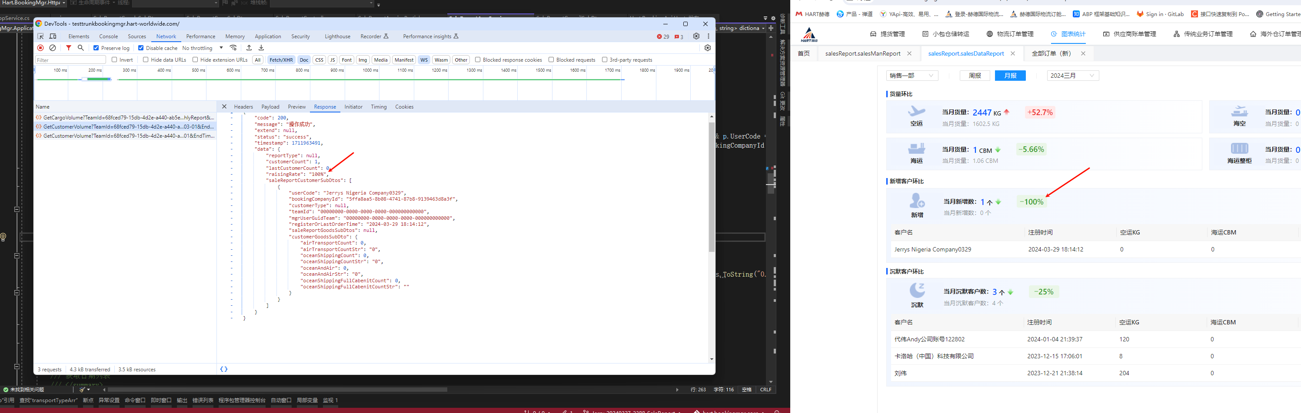Image resolution: width=1301 pixels, height=413 pixels.
Task: Uncheck the Disable cache checkbox
Action: pos(141,48)
